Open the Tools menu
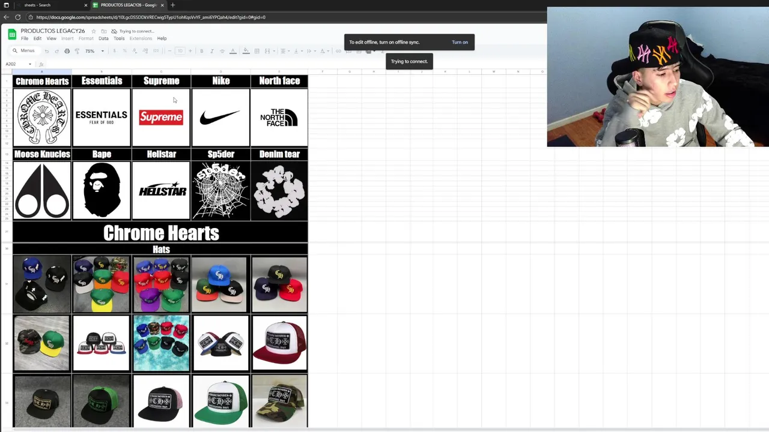The image size is (769, 432). coord(119,38)
